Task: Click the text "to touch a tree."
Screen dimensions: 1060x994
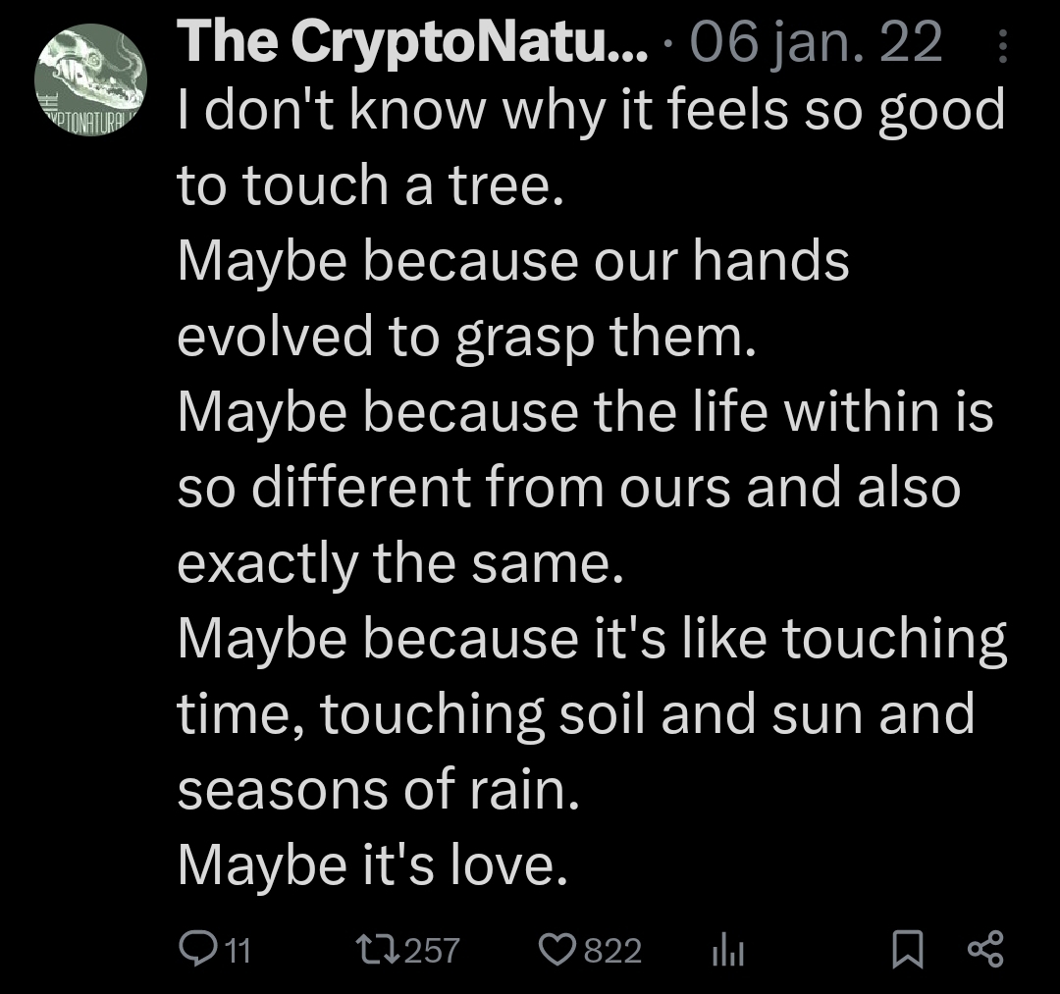Action: [x=370, y=186]
